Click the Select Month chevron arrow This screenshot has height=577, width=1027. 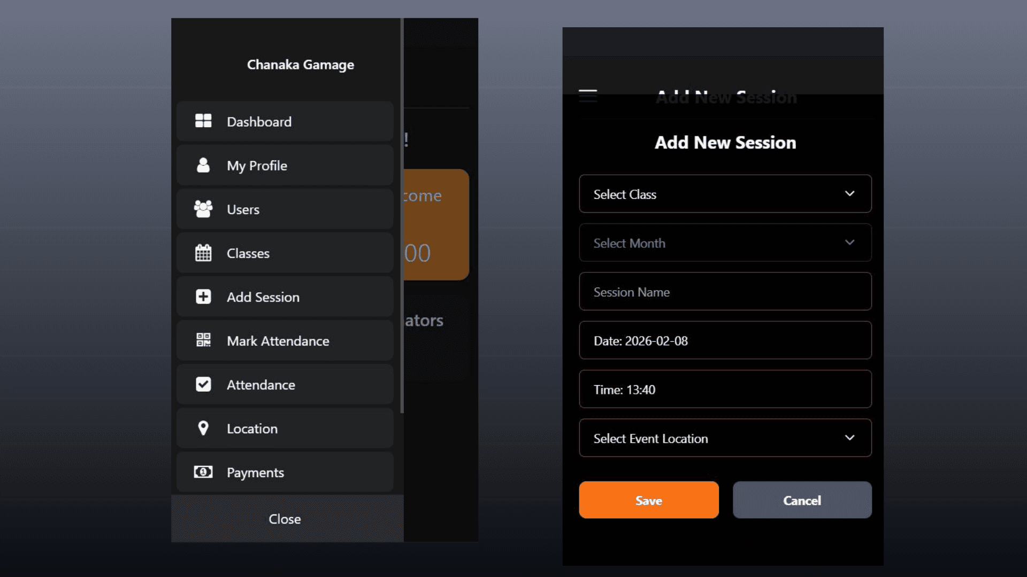[849, 242]
